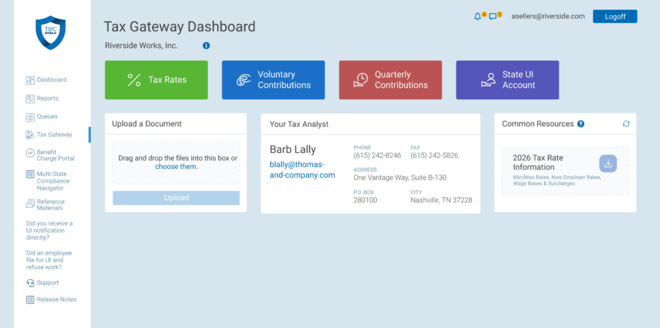
Task: Click the Support headset icon
Action: pos(30,283)
